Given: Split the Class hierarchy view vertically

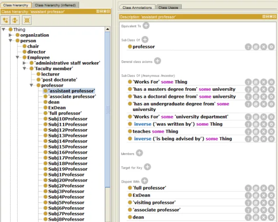Looking at the screenshot, I should (98, 11).
